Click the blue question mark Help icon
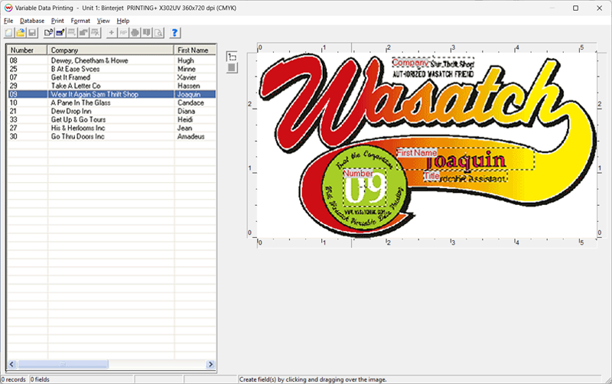 click(175, 33)
